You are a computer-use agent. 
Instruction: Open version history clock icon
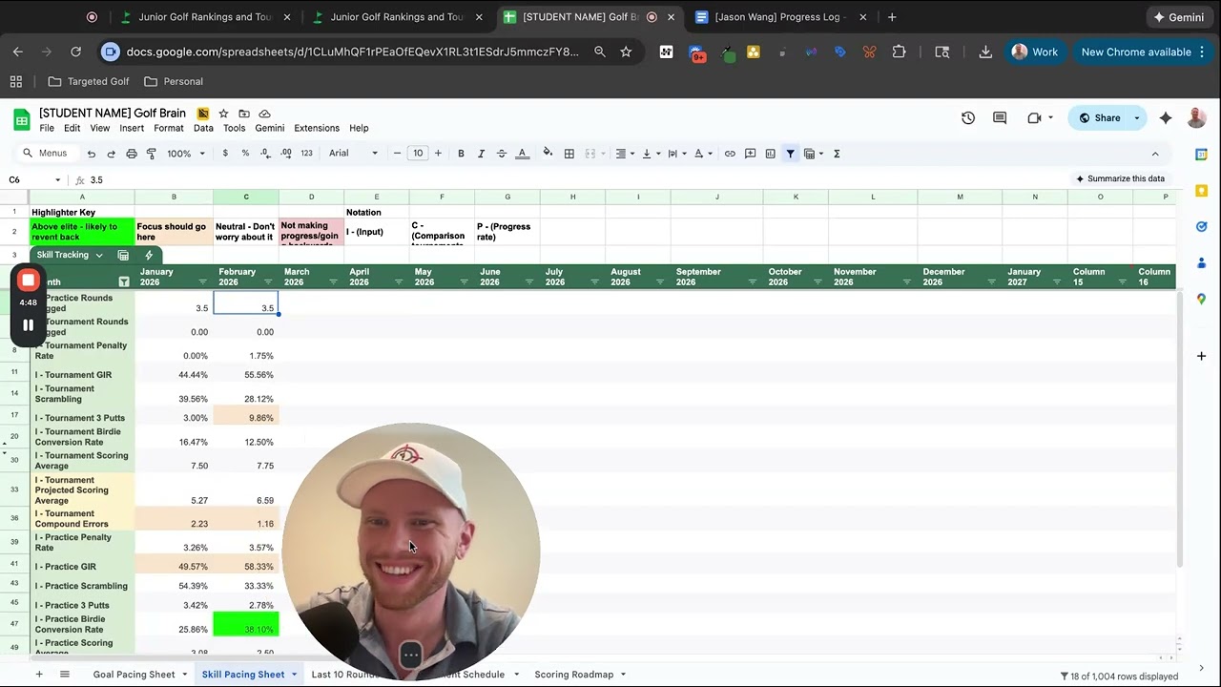(x=968, y=118)
